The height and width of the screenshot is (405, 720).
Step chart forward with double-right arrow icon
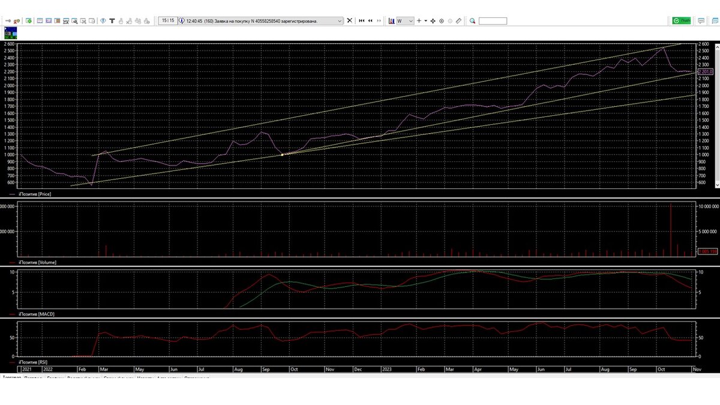(x=379, y=20)
